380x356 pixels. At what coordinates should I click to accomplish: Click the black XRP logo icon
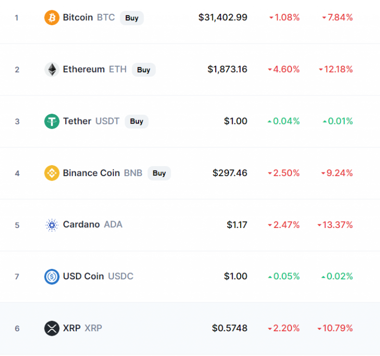51,328
